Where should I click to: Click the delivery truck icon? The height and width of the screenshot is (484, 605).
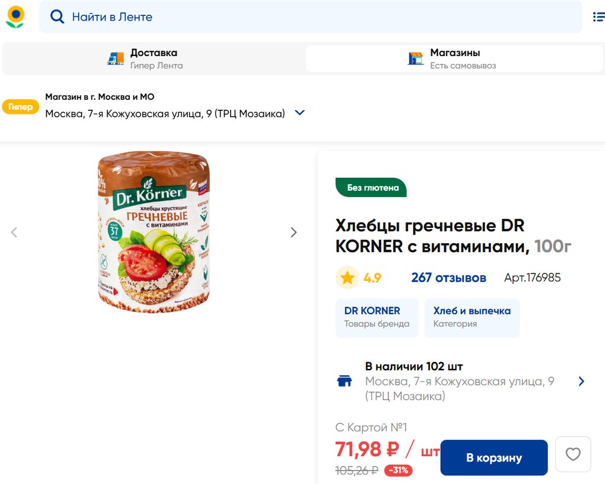click(116, 58)
